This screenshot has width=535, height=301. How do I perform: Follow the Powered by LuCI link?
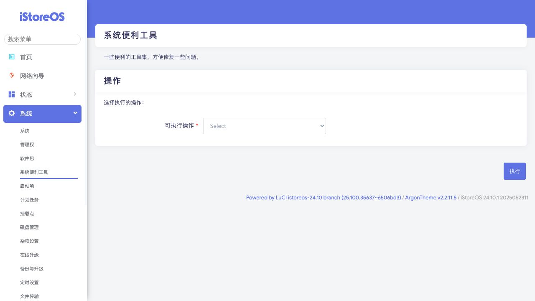(323, 198)
